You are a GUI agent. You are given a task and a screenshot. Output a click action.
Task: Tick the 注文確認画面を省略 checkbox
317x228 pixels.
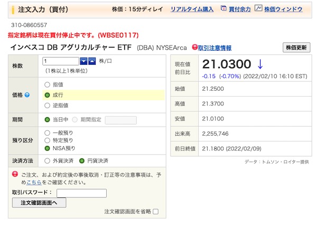click(x=155, y=212)
